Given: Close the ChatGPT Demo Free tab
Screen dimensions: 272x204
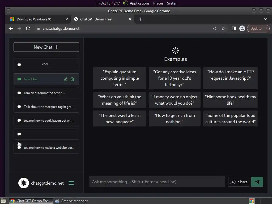Looking at the screenshot, I should click(x=130, y=19).
